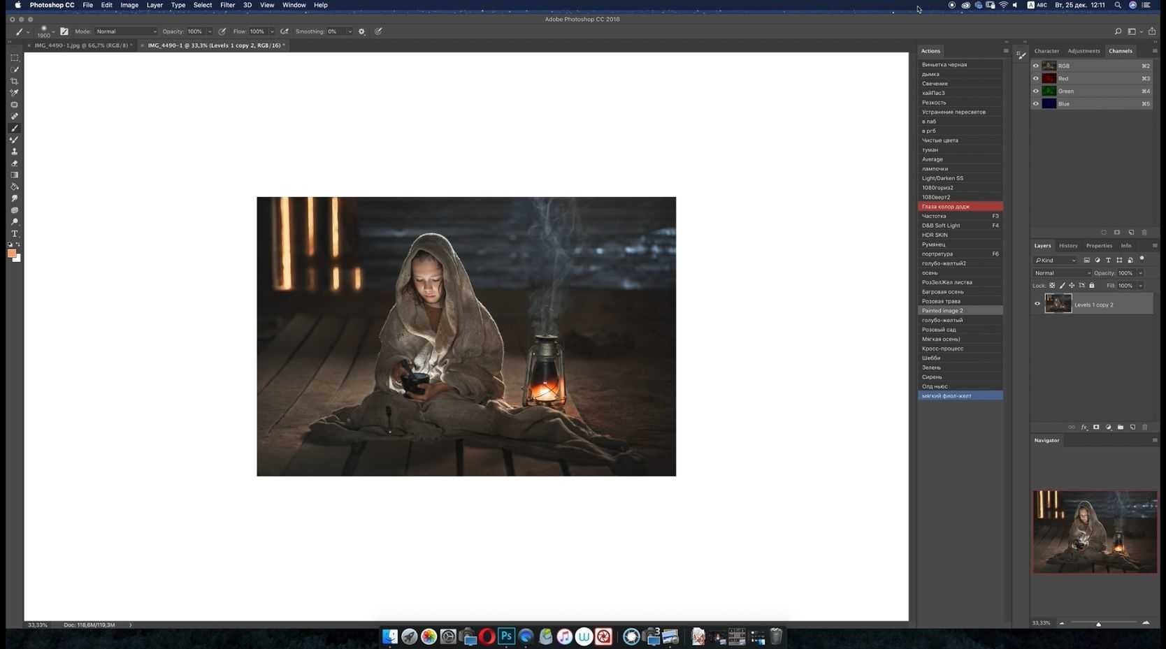Viewport: 1166px width, 649px height.
Task: Toggle lock all for layer
Action: coord(1092,286)
